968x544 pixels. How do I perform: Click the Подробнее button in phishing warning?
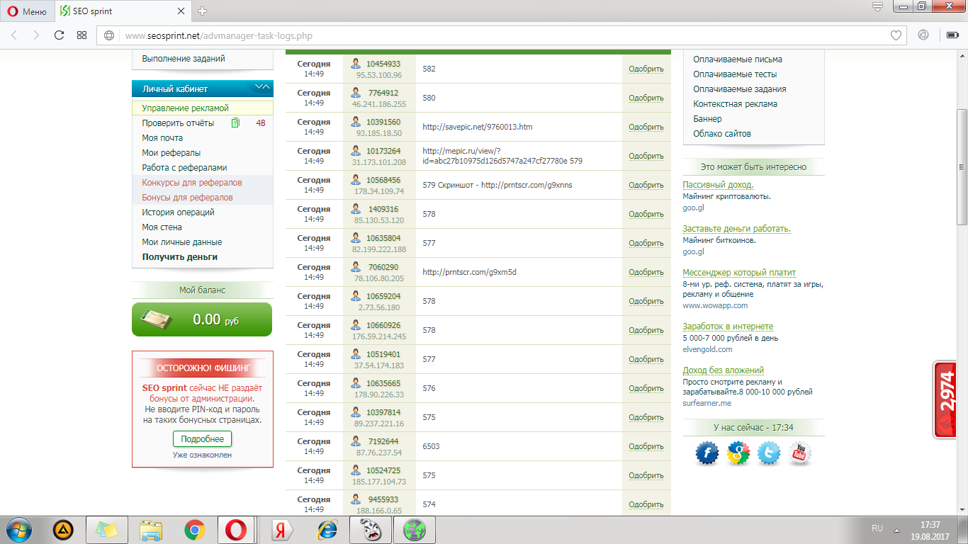tap(202, 439)
